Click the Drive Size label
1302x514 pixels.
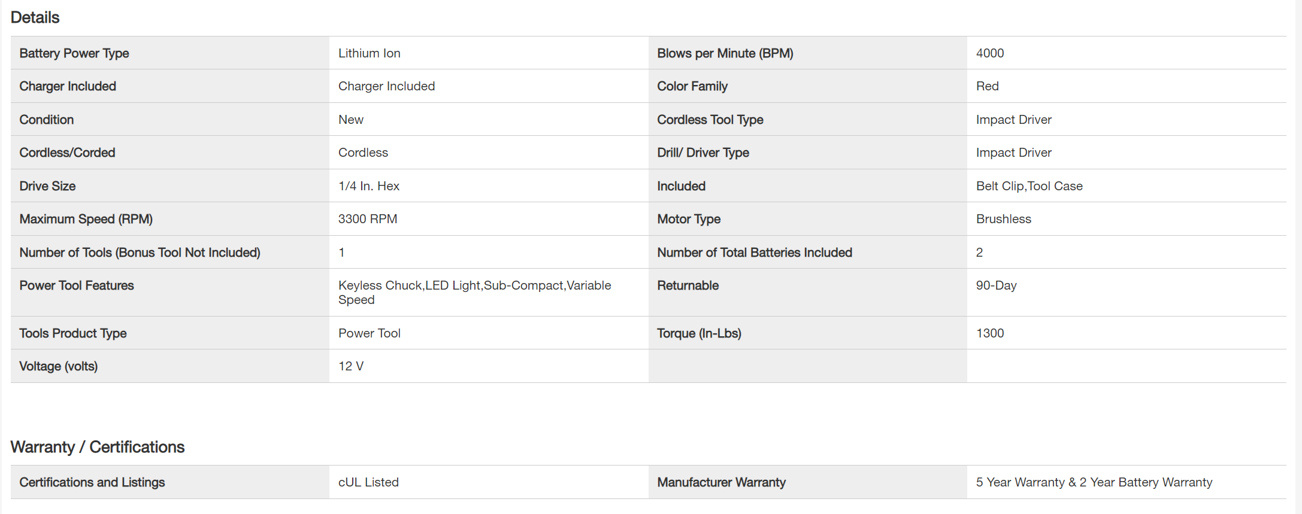47,186
